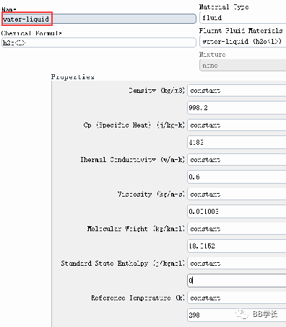Viewport: 286px width, 327px height.
Task: Open the Standard State Enthalpy method dropdown
Action: pyautogui.click(x=237, y=264)
